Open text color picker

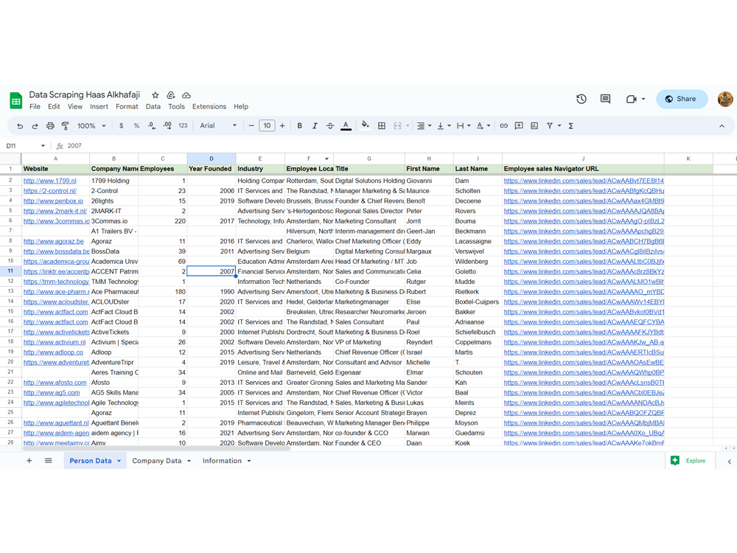coord(346,126)
